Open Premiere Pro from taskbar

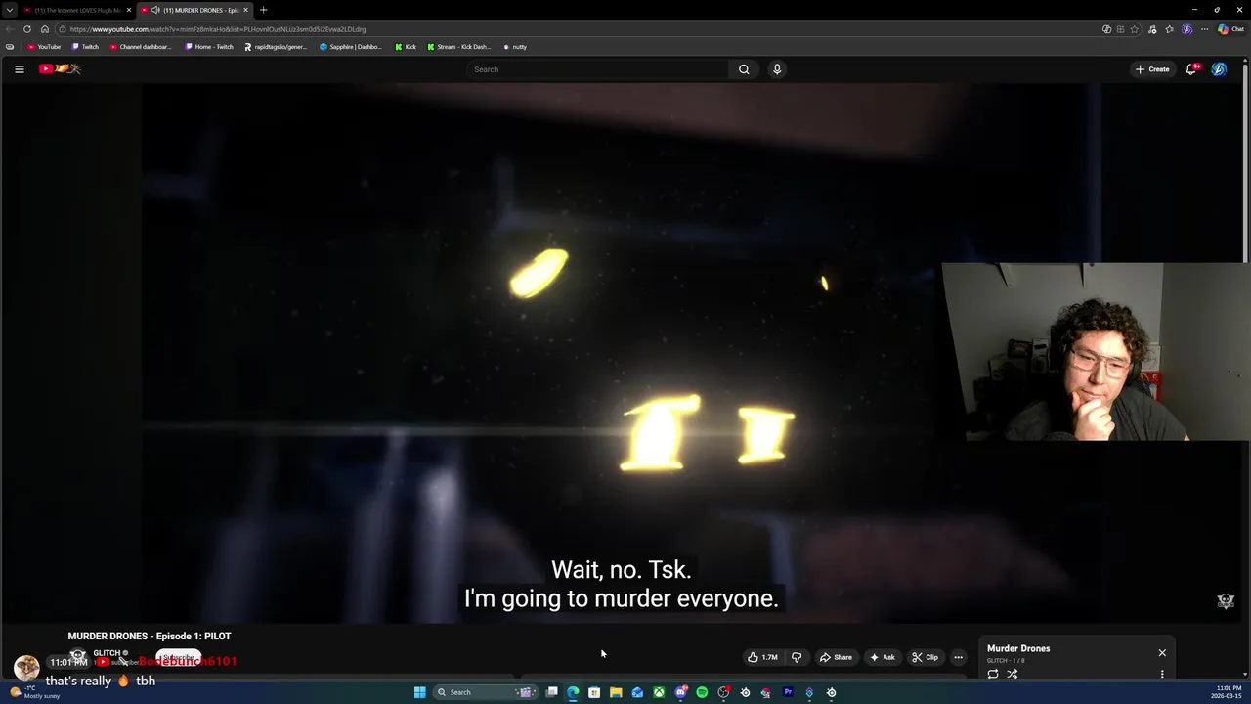[788, 692]
